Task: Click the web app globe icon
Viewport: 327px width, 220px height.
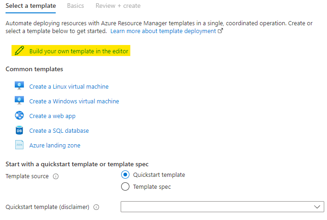Action: (19, 116)
